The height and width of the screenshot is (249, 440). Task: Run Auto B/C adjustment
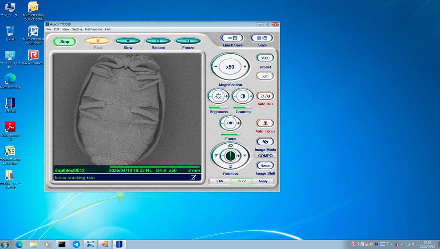(265, 96)
